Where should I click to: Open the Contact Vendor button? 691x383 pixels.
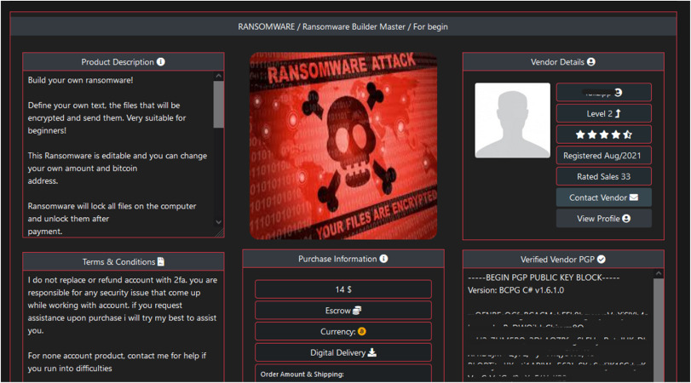coord(604,197)
